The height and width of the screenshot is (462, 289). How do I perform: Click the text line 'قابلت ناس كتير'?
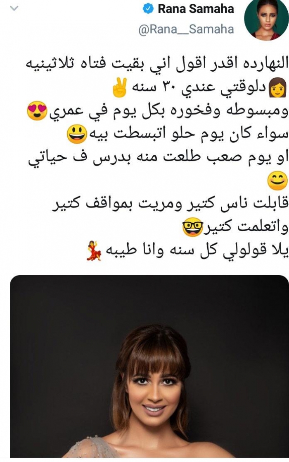pyautogui.click(x=171, y=204)
